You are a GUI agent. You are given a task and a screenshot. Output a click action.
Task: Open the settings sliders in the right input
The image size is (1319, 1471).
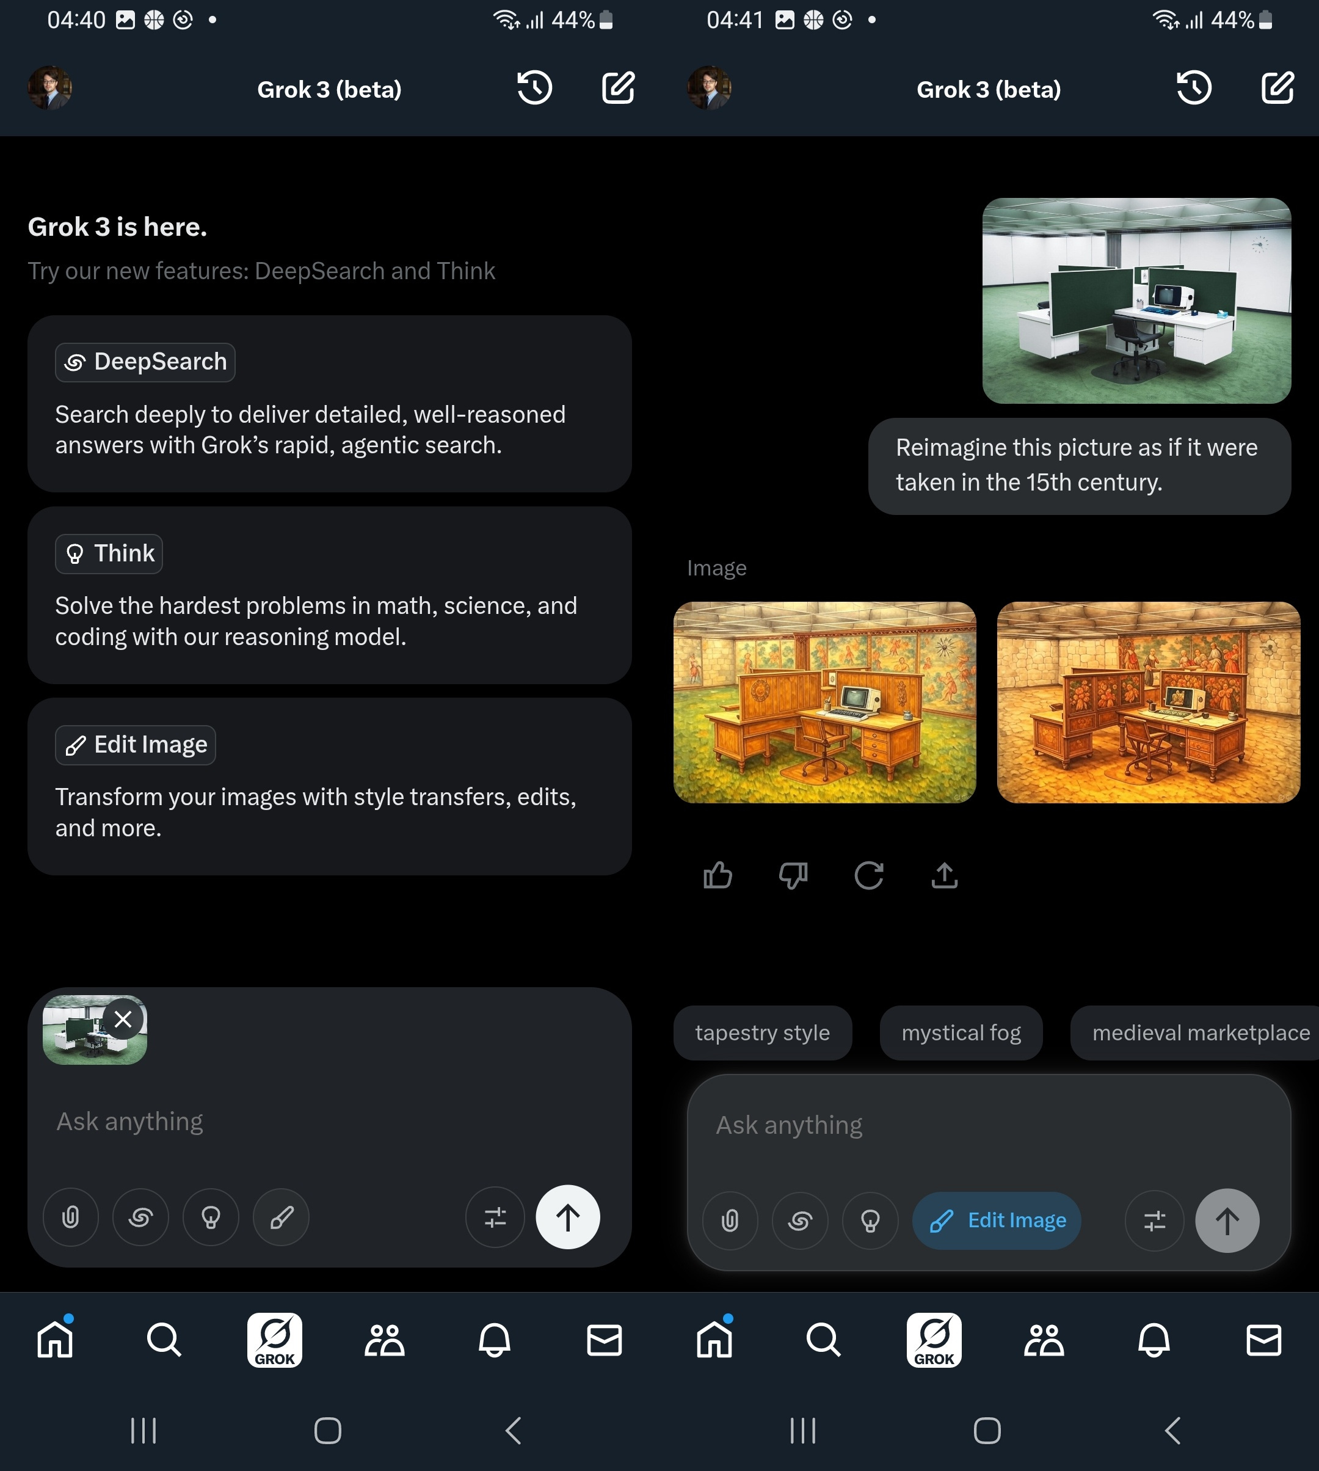[1155, 1220]
